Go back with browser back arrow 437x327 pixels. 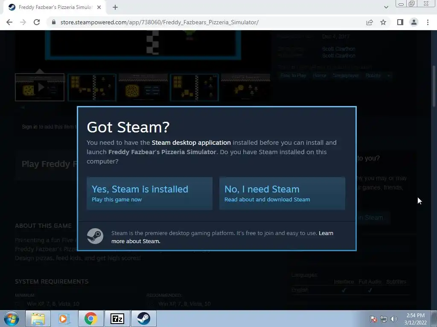pos(9,22)
